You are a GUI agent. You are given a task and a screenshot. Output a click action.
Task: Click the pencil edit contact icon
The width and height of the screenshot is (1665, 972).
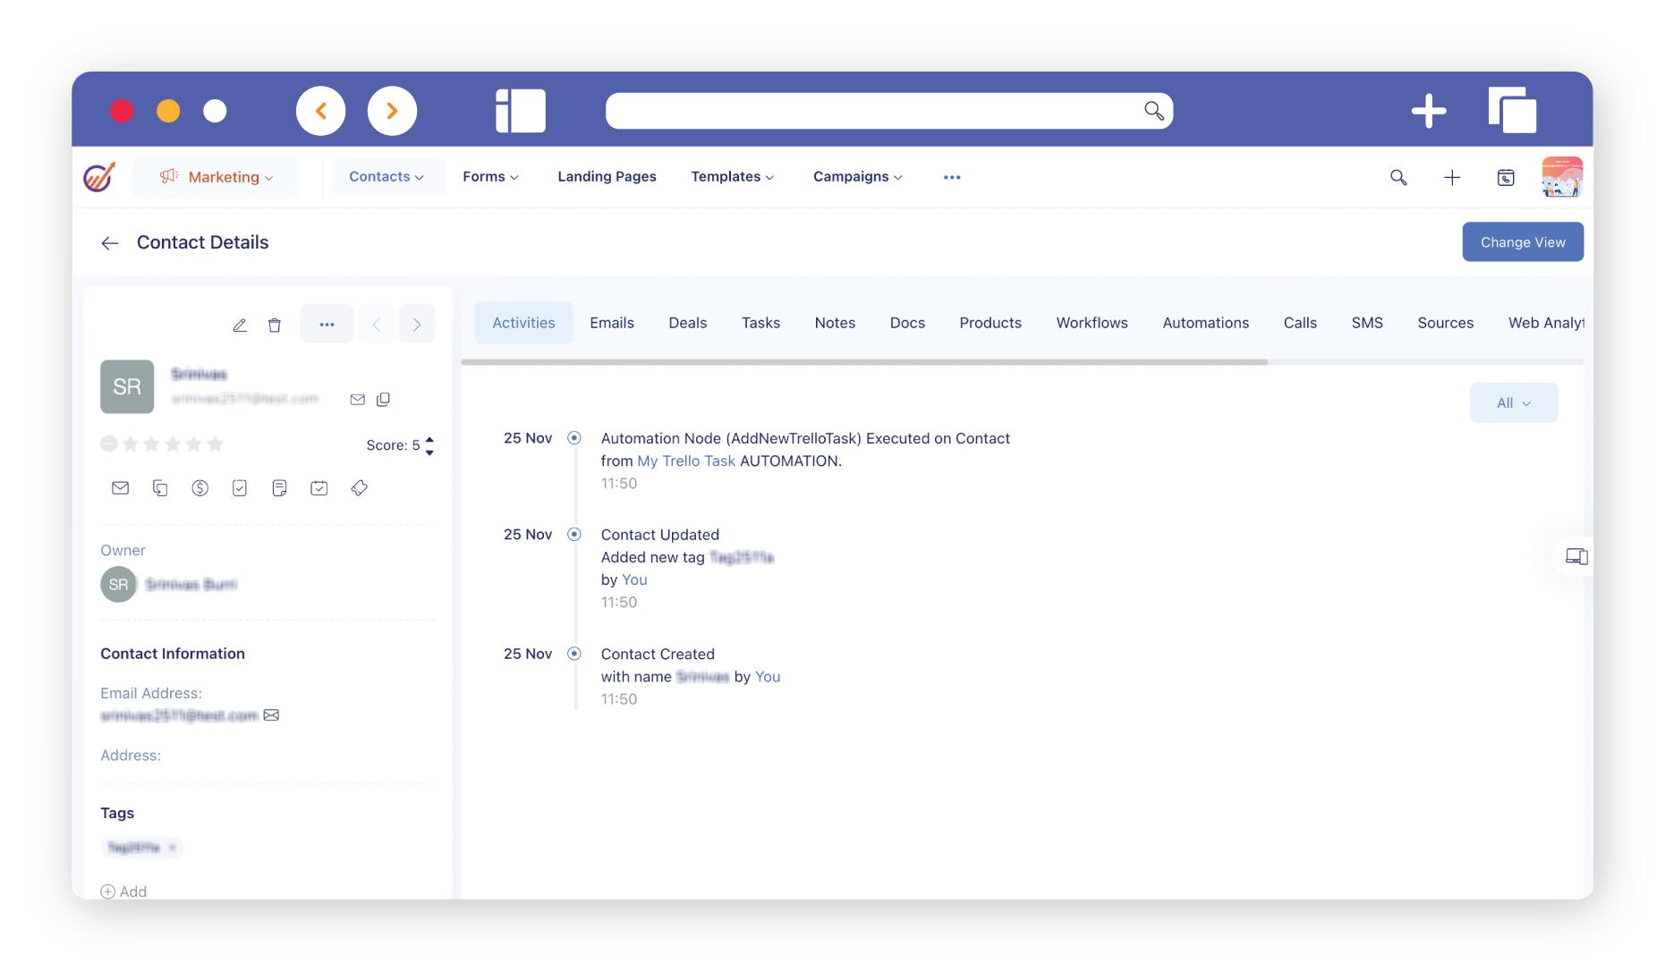[240, 325]
